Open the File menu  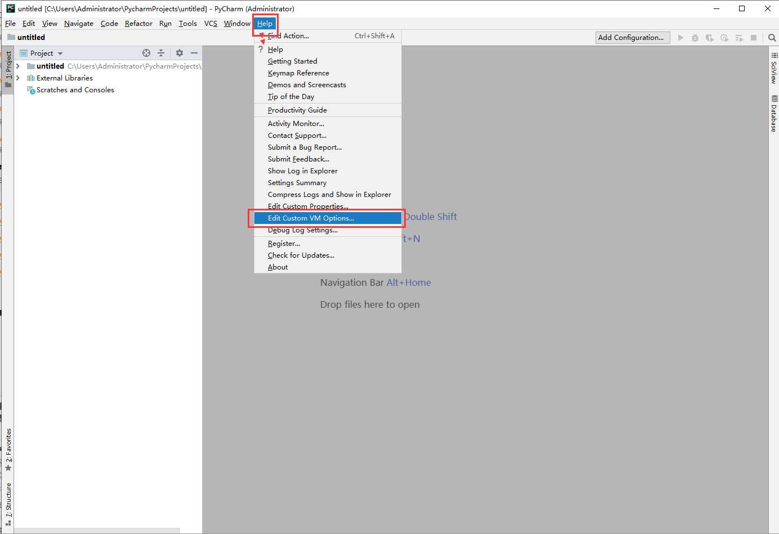(10, 23)
